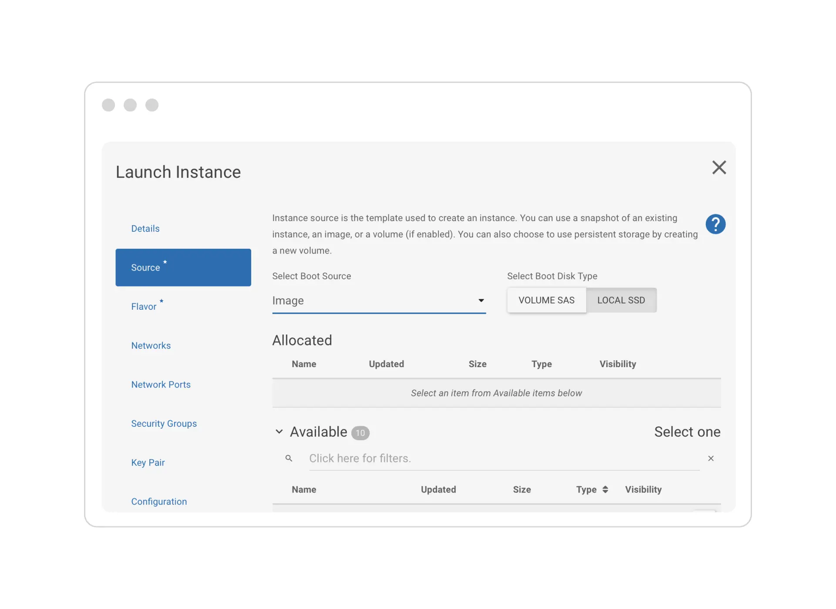This screenshot has height=609, width=836.
Task: Click the third gray window control dot
Action: [152, 105]
